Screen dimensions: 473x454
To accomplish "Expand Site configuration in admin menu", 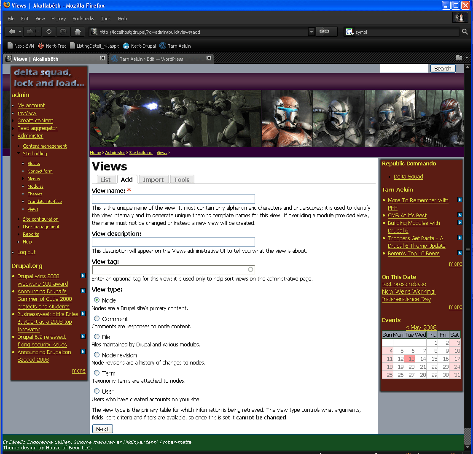I will [x=19, y=219].
